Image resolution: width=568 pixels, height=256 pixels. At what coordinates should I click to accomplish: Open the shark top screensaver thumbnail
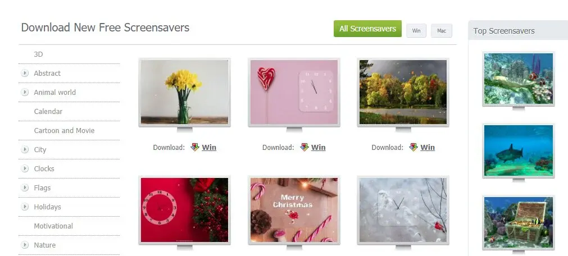pyautogui.click(x=519, y=150)
